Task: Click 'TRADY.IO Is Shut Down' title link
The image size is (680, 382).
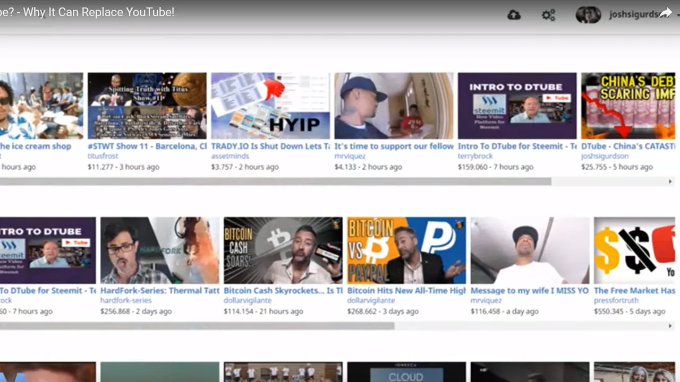Action: pos(270,146)
